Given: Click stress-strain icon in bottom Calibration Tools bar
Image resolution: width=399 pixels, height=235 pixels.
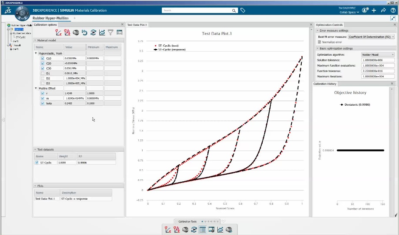Looking at the screenshot, I should tap(167, 230).
